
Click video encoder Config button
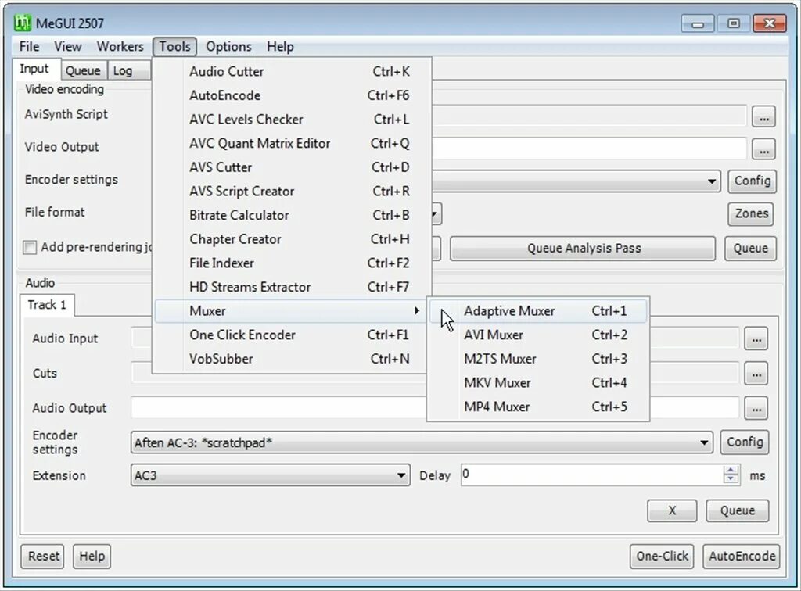coord(752,181)
